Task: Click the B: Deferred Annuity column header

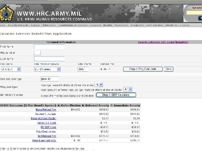Action: [x=95, y=105]
